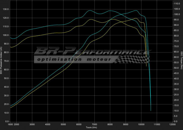This screenshot has height=130, width=183.
Task: Pick the 5000 x-axis tick label
Action: [x=63, y=124]
